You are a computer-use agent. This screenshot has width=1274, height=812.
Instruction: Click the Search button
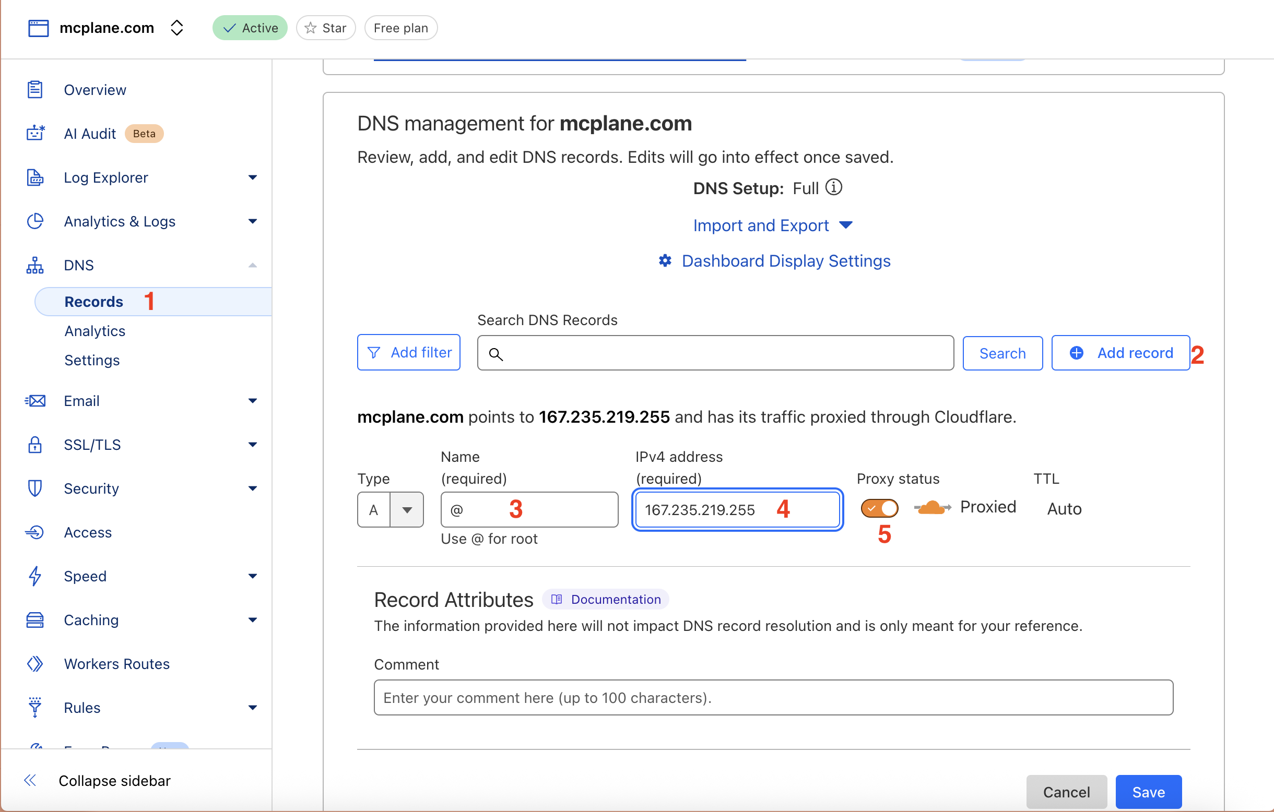pyautogui.click(x=1002, y=353)
